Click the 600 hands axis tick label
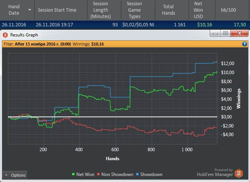The image size is (250, 182). pos(115,150)
